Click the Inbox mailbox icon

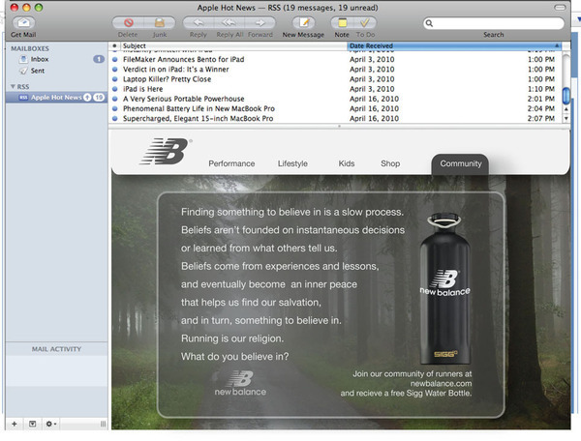pyautogui.click(x=23, y=59)
